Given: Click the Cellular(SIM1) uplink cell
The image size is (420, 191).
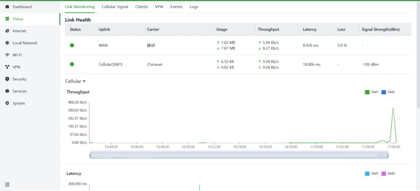Looking at the screenshot, I should point(111,64).
